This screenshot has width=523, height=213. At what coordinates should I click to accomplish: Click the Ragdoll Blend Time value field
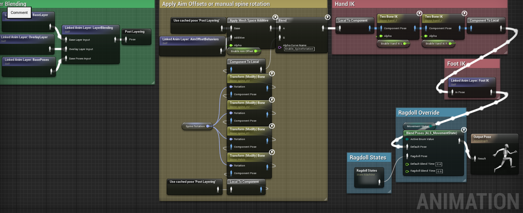pyautogui.click(x=439, y=171)
